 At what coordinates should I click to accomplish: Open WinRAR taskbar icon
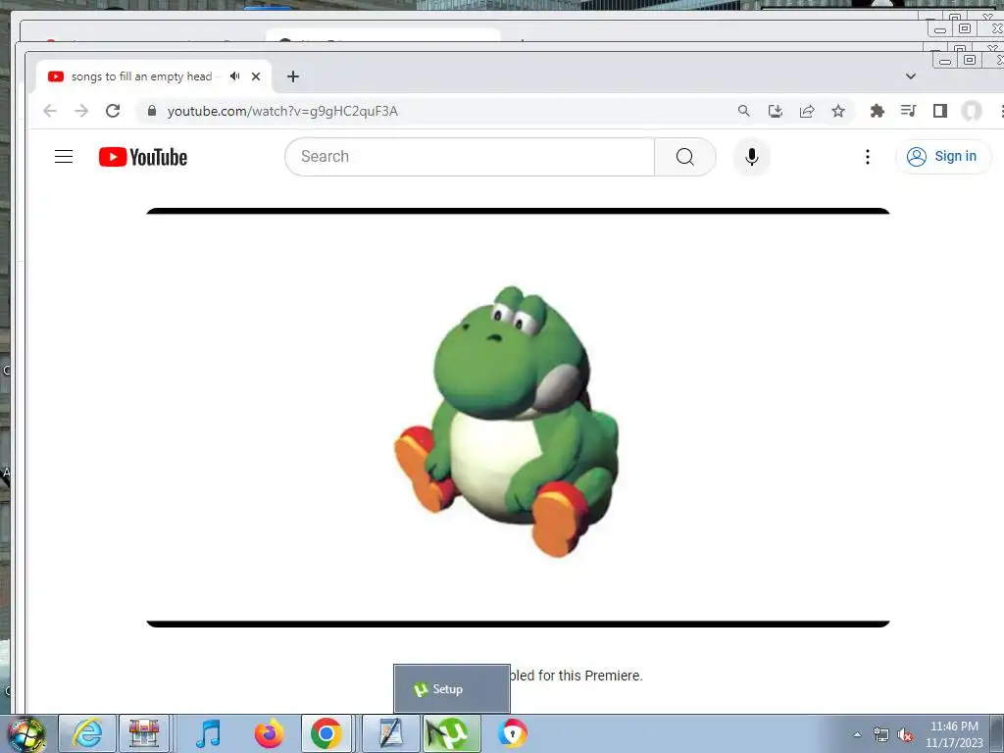pos(144,733)
